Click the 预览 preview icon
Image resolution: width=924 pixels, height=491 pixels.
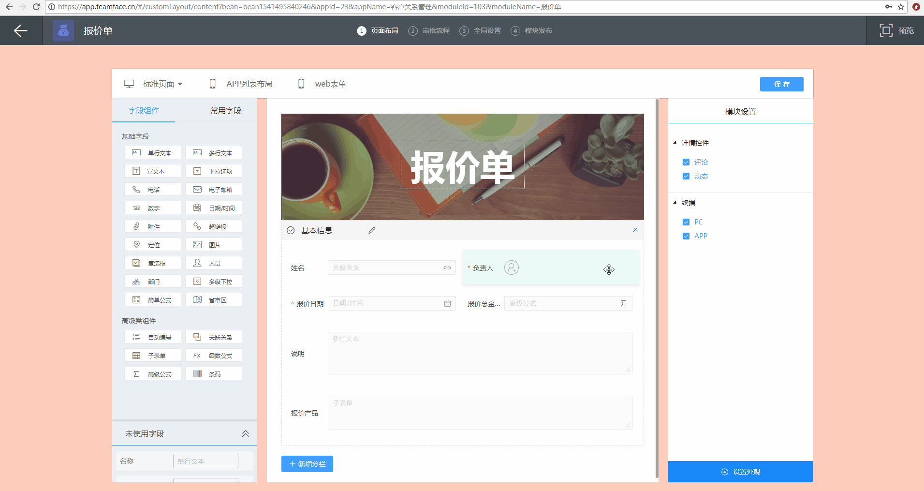click(886, 30)
